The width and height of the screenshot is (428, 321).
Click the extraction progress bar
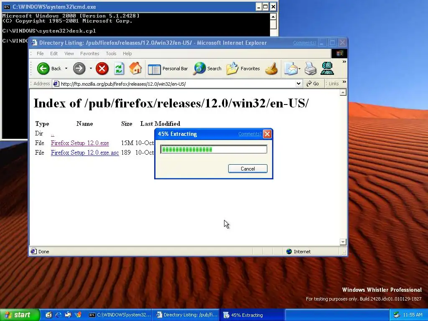pos(214,149)
